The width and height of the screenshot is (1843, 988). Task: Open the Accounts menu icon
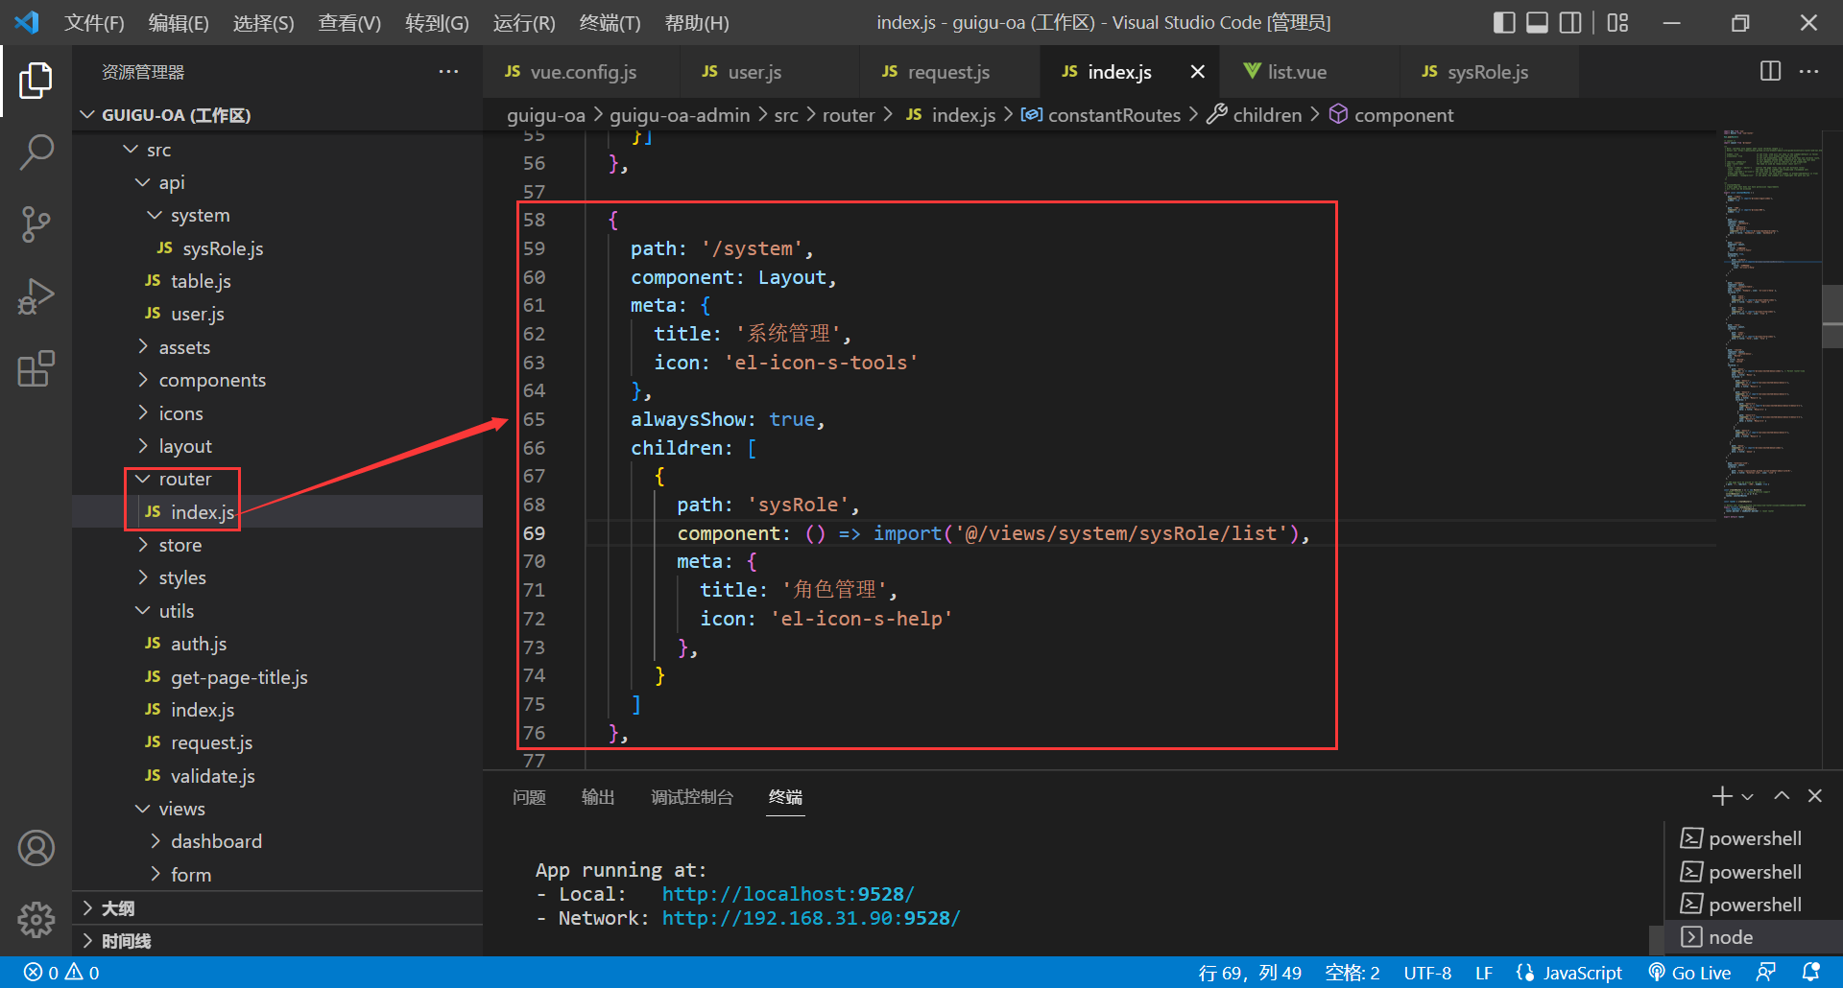pos(36,849)
